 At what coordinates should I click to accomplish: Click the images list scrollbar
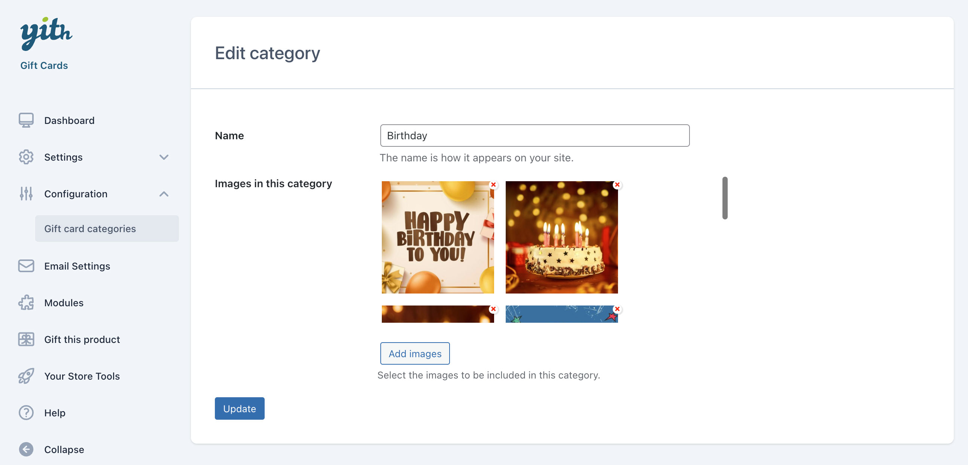(x=724, y=198)
